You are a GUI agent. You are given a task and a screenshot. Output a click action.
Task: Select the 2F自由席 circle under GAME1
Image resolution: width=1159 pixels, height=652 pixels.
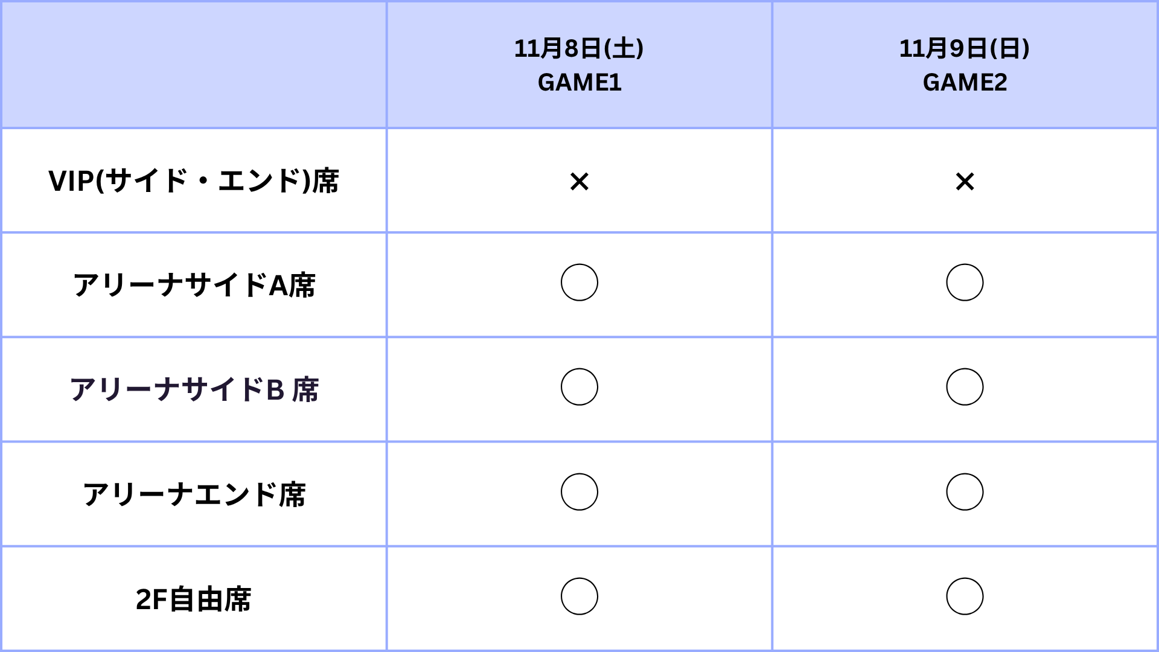pos(579,596)
